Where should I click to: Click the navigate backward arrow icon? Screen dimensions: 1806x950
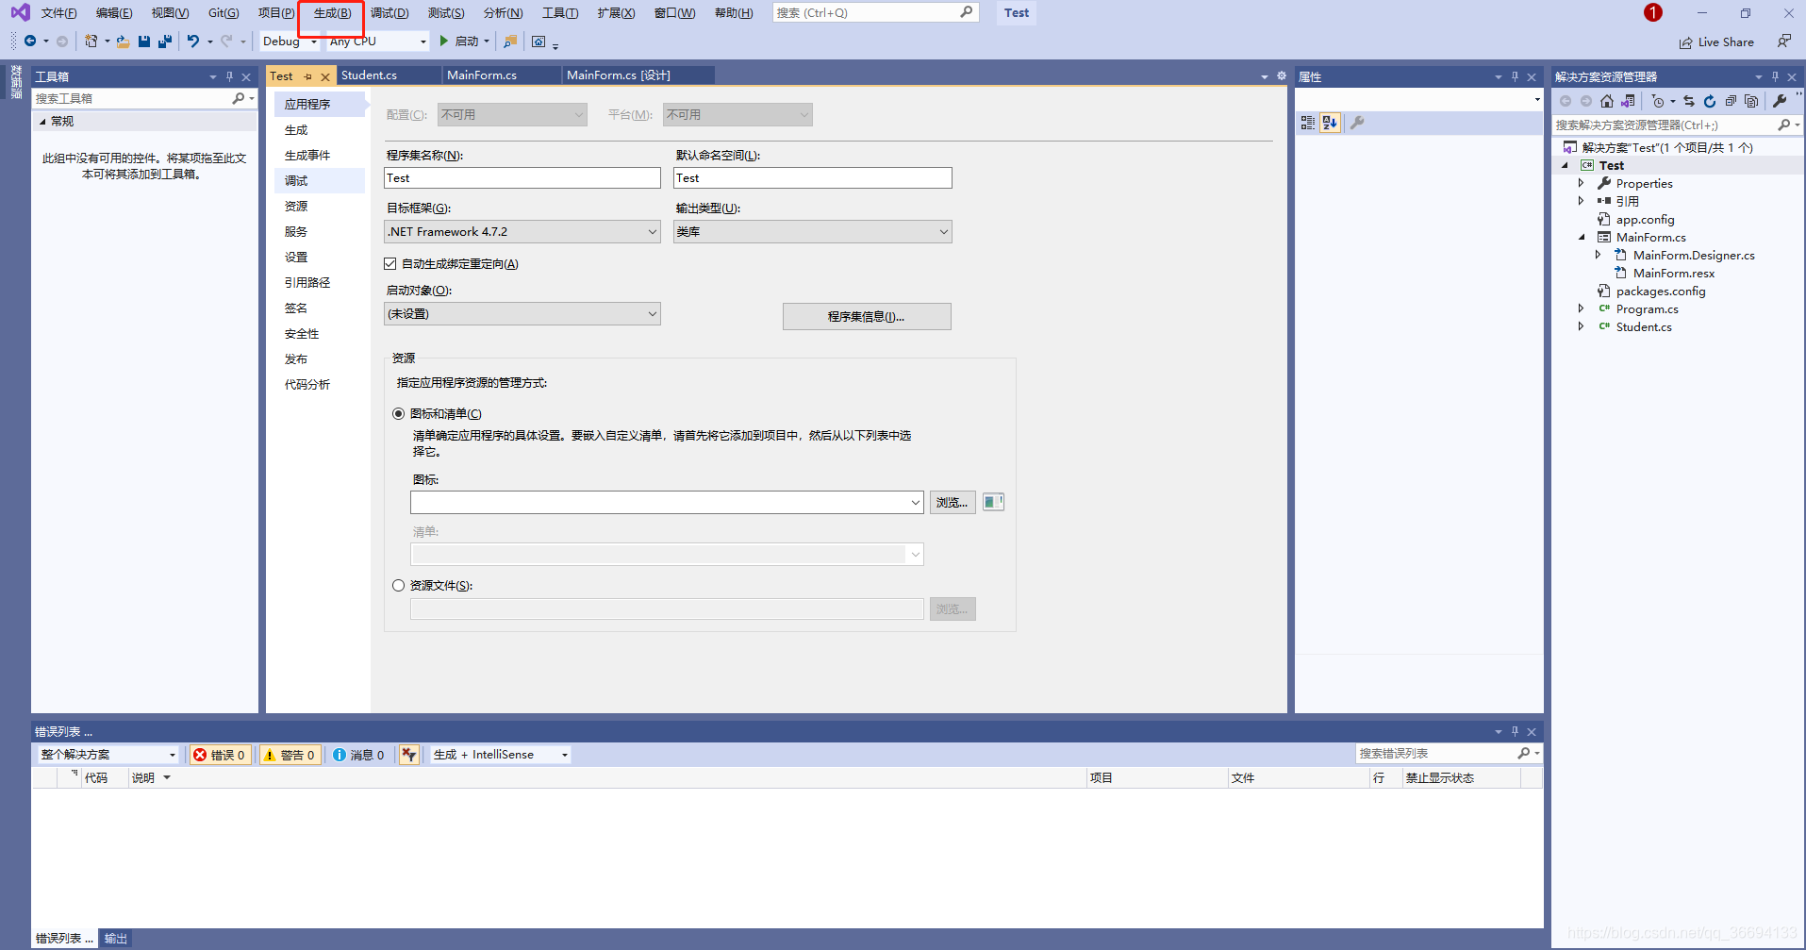tap(30, 41)
